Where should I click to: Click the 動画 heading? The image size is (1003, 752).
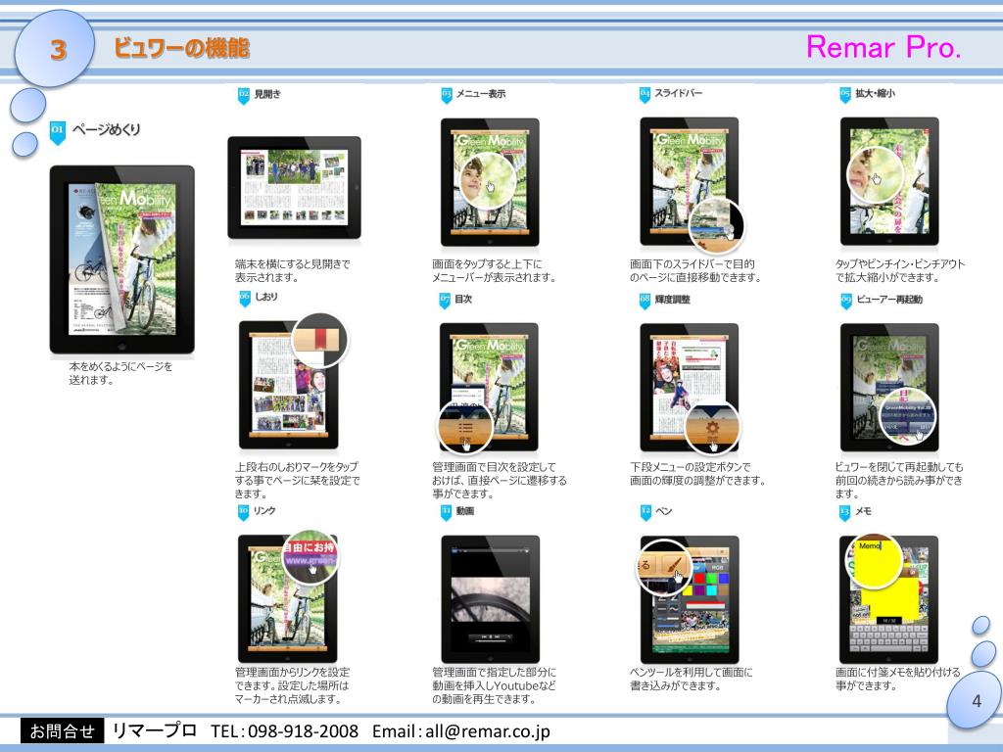[x=465, y=511]
